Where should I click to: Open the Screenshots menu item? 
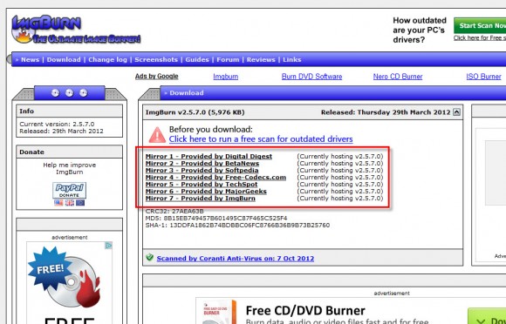pyautogui.click(x=156, y=59)
